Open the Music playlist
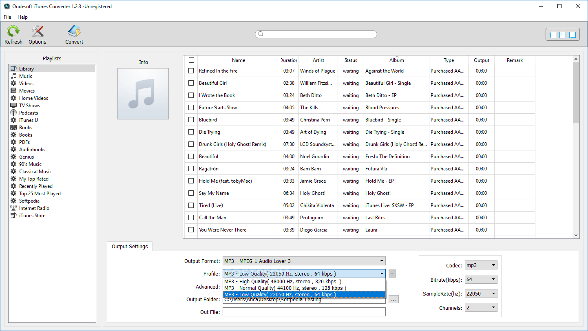The width and height of the screenshot is (588, 331). [x=52, y=76]
